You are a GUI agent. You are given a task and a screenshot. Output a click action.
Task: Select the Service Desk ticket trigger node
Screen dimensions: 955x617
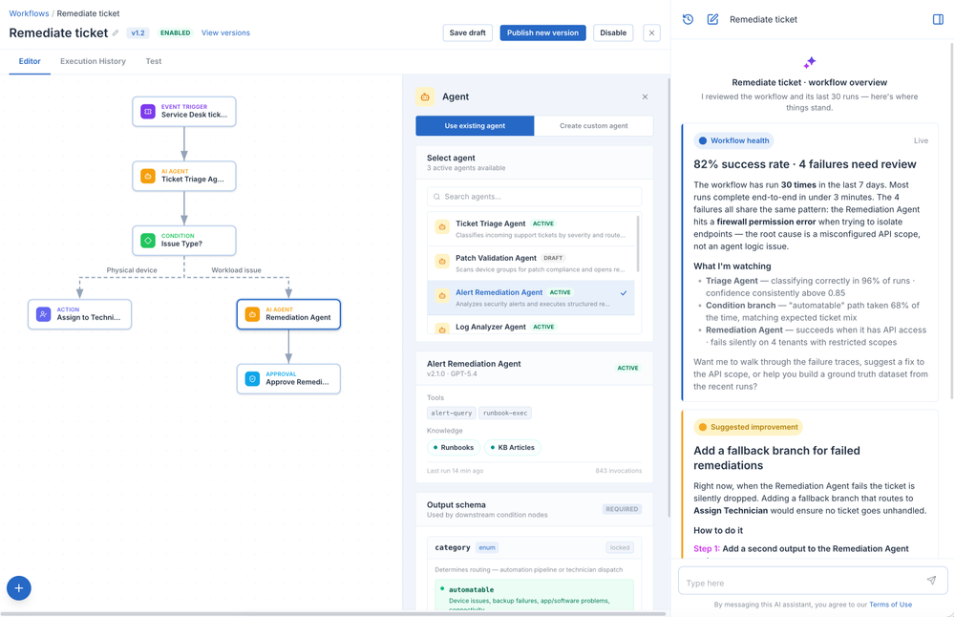coord(184,112)
